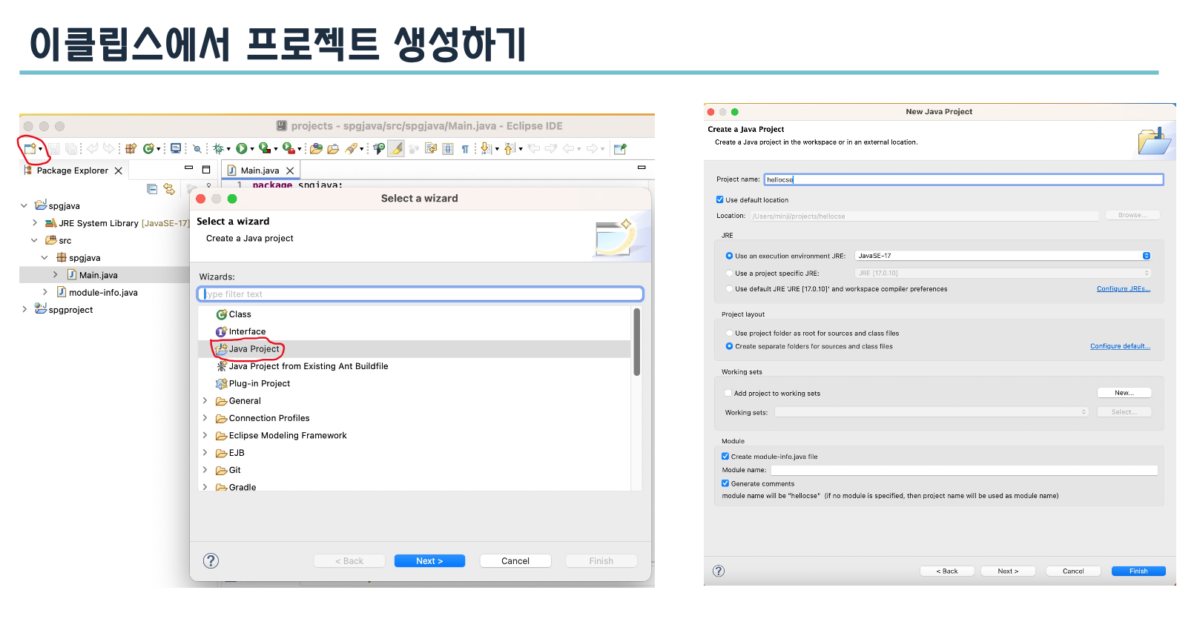Open the Configure default link
This screenshot has width=1197, height=636.
1120,346
